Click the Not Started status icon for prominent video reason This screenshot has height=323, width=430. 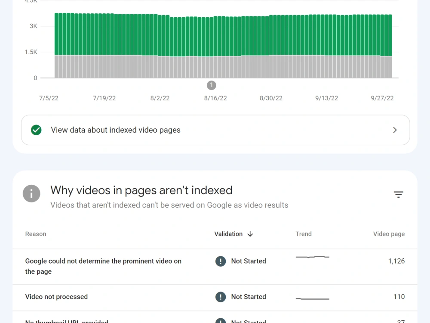(x=221, y=261)
